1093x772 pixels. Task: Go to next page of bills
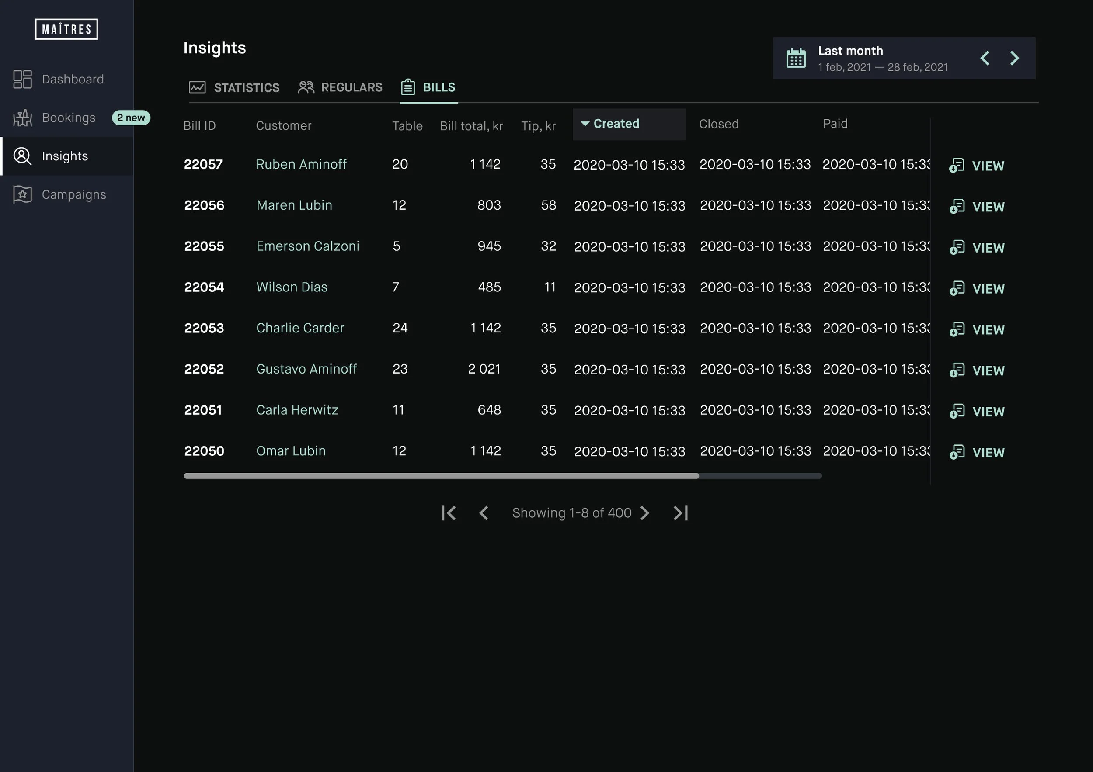point(645,513)
